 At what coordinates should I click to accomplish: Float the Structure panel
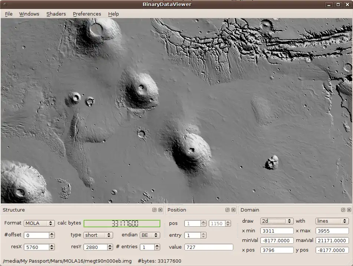[154, 210]
